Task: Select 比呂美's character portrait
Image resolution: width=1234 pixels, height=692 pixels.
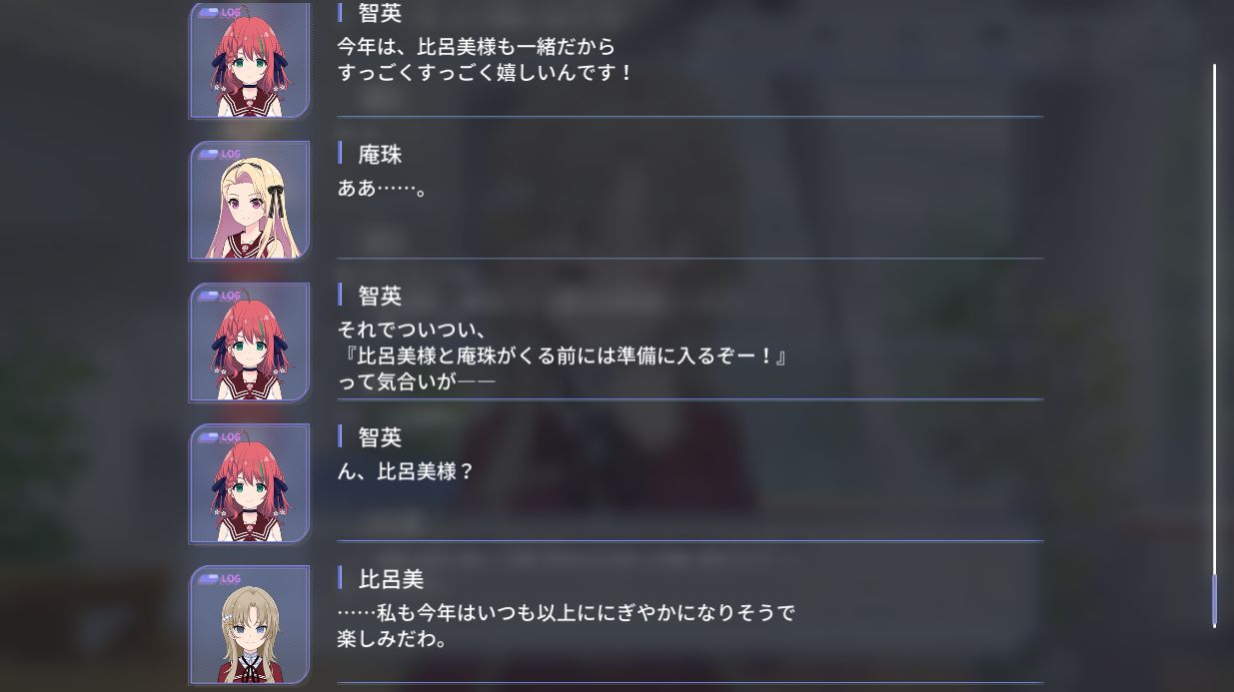Action: click(x=250, y=625)
